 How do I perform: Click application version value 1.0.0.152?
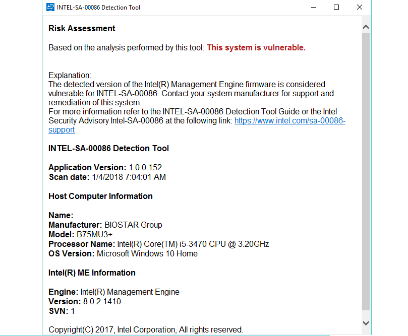tap(145, 167)
